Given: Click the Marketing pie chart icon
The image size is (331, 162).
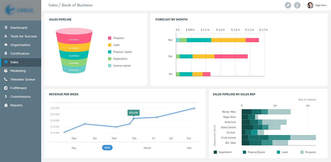Looking at the screenshot, I should tap(6, 71).
